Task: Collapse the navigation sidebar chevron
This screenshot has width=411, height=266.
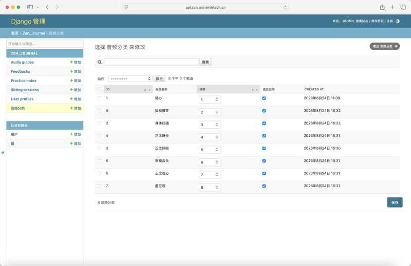Action: 3,153
